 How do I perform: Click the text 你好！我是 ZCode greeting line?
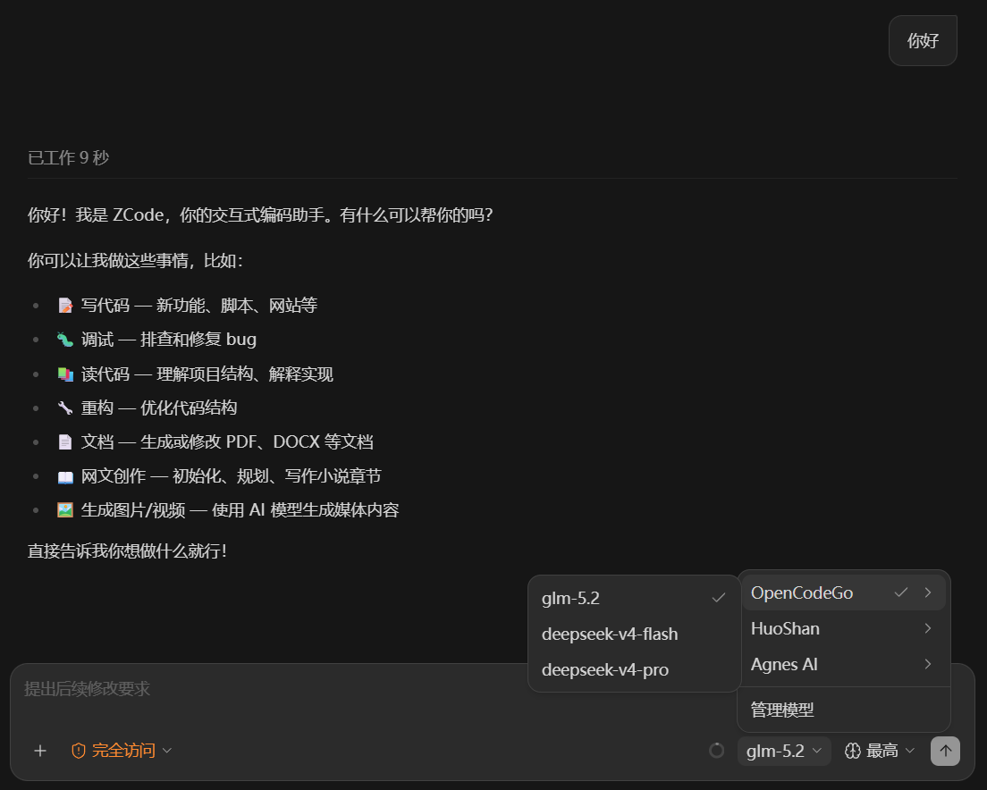(x=259, y=215)
